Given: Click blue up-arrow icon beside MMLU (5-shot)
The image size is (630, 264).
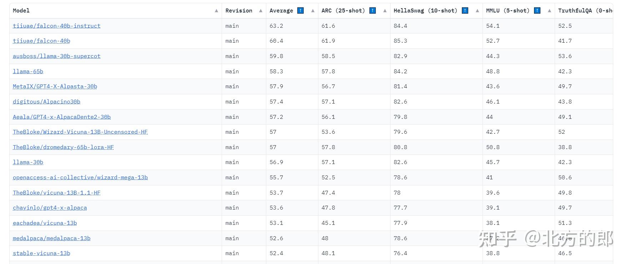Looking at the screenshot, I should click(537, 11).
